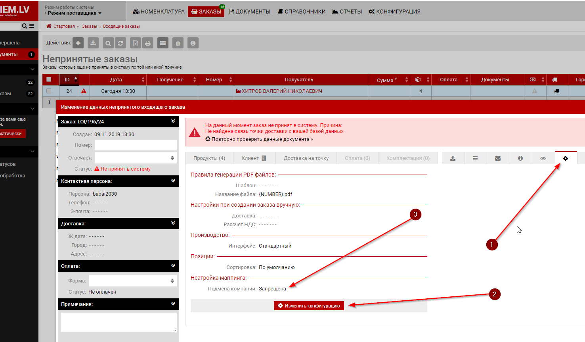This screenshot has width=585, height=342.
Task: Click the eye view tab icon
Action: point(543,158)
